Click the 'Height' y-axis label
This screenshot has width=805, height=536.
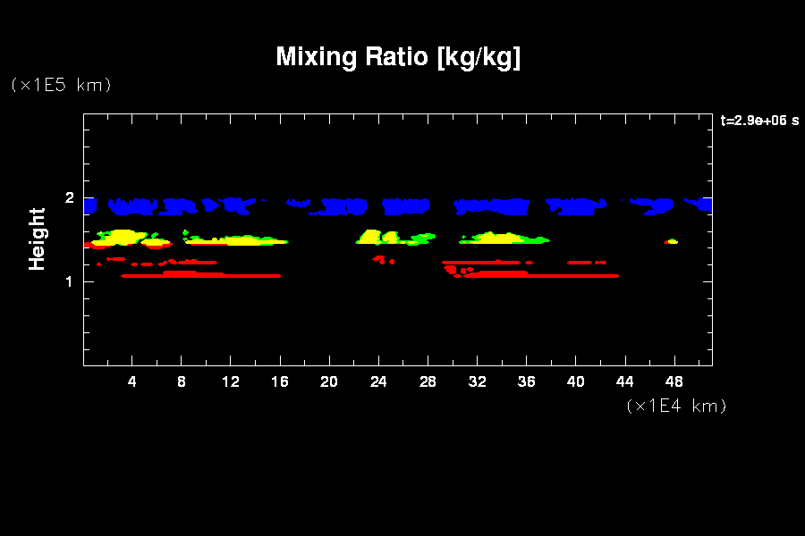(37, 239)
